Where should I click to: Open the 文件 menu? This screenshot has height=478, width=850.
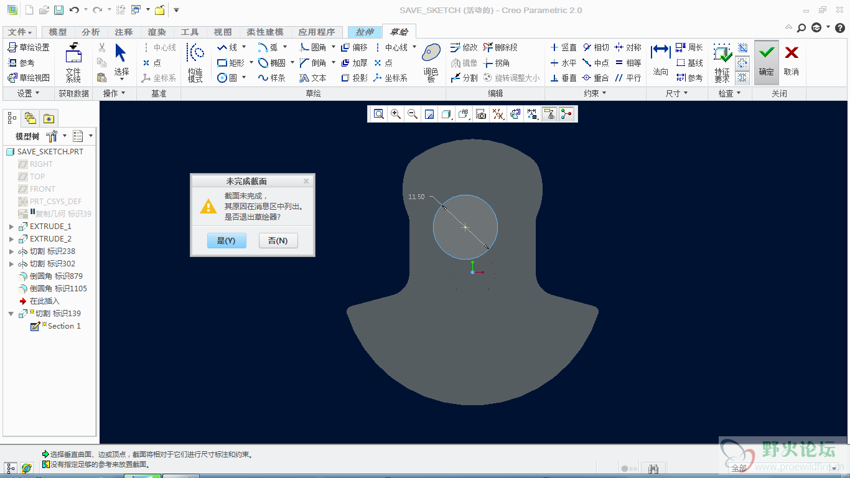[20, 32]
